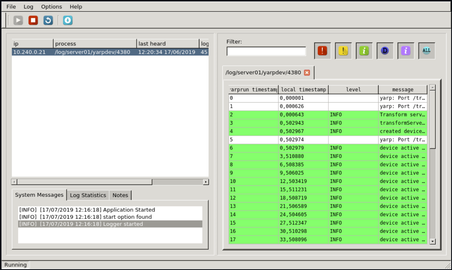This screenshot has height=270, width=452.
Task: Sort by the 'last heard' column header
Action: (x=167, y=44)
